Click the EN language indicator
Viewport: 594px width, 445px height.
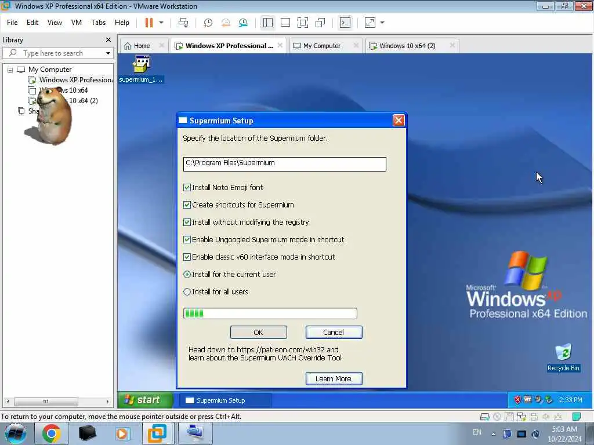click(477, 432)
